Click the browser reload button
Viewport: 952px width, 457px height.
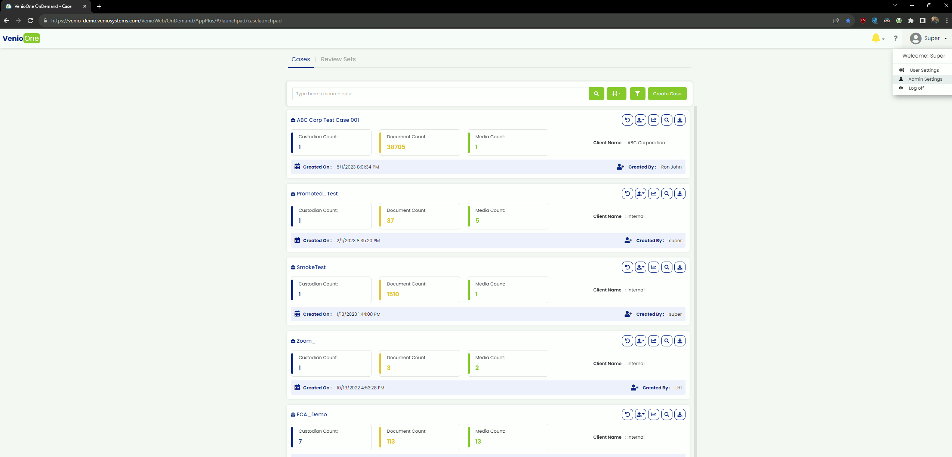(x=30, y=21)
